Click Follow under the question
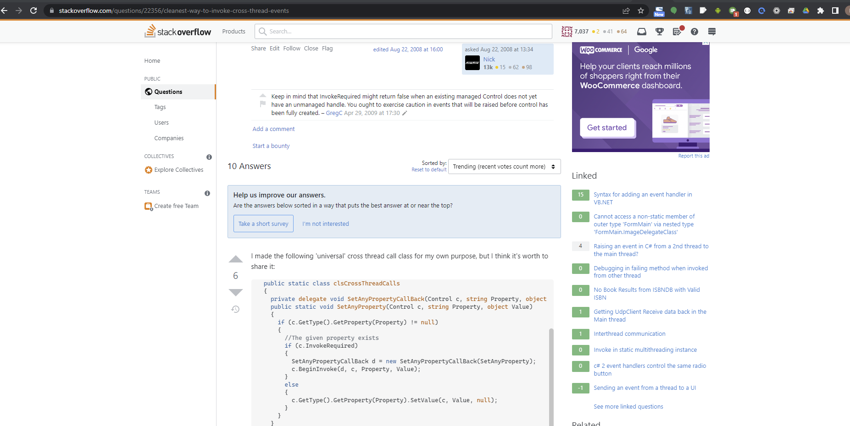 click(x=292, y=49)
